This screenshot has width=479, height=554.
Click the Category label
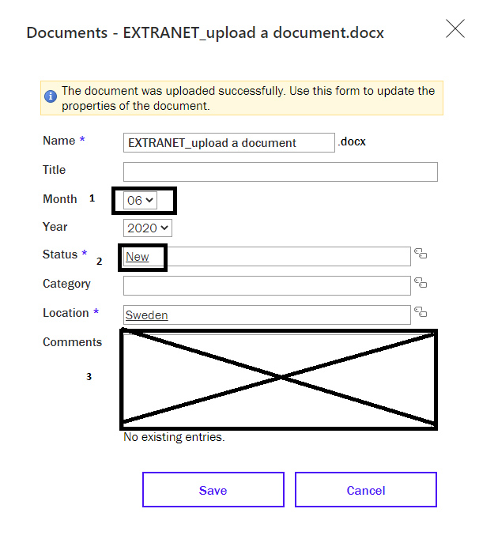click(x=66, y=284)
